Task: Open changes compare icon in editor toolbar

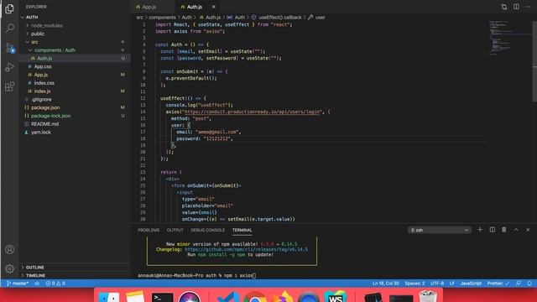Action: point(503,7)
